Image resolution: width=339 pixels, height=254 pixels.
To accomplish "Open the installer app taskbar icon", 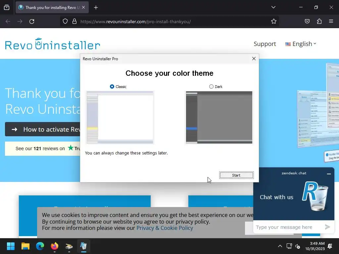I will click(69, 246).
